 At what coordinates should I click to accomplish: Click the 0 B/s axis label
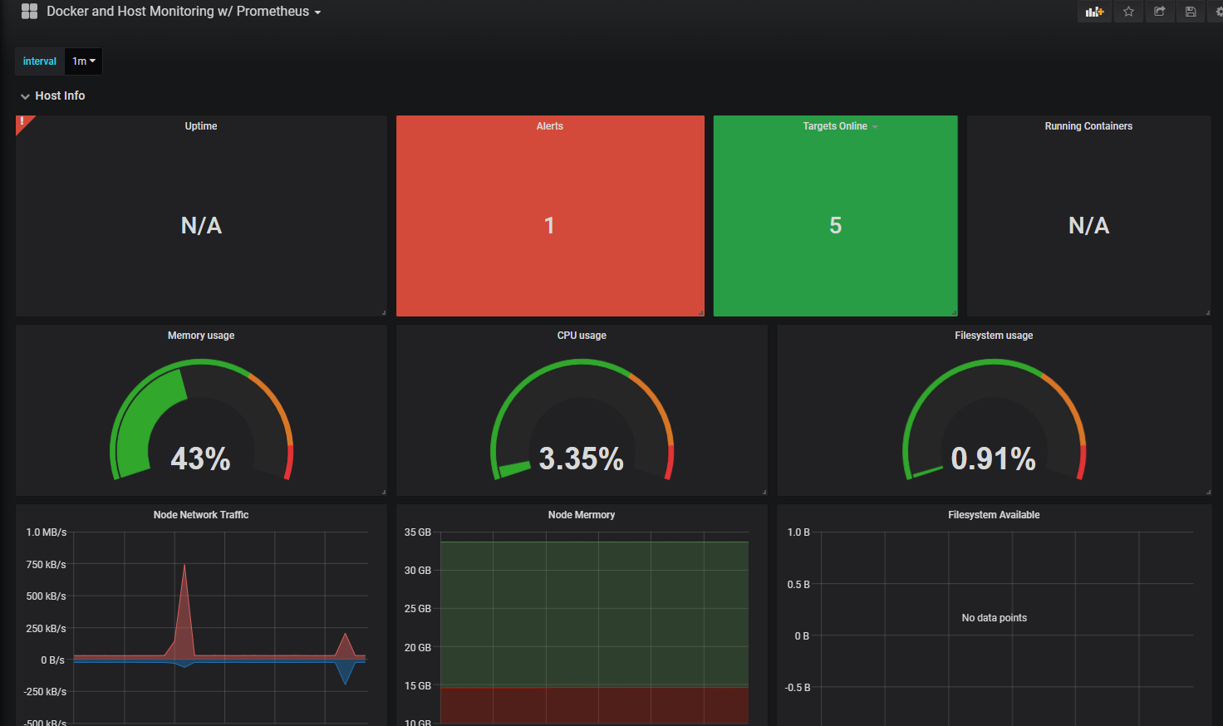click(53, 660)
